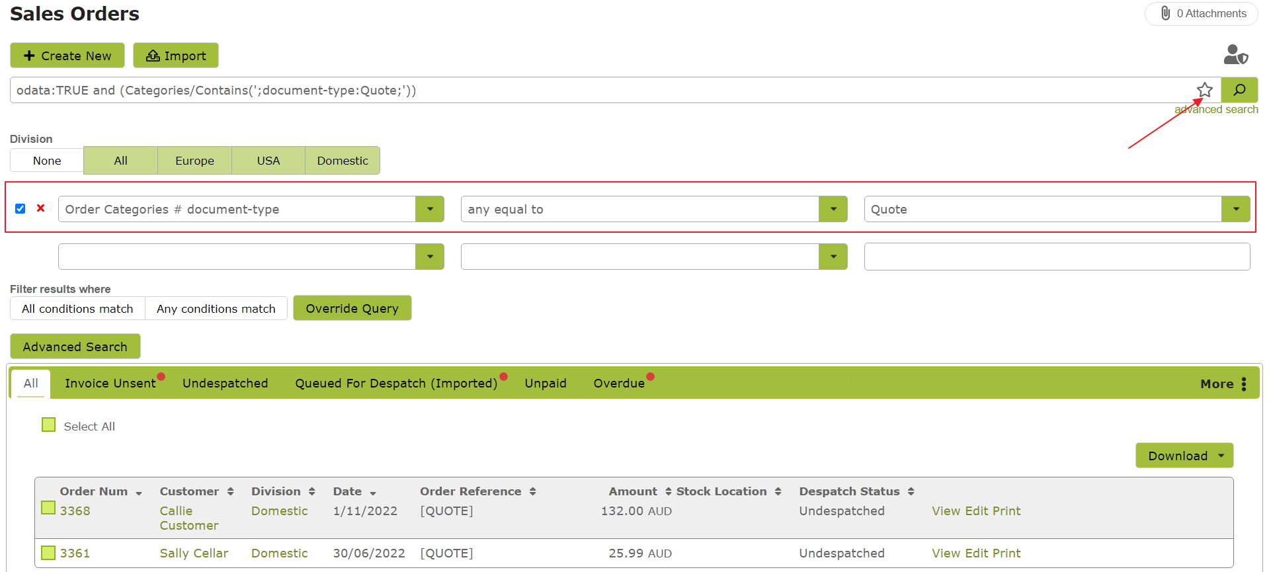Click Override Query button
Screen dimensions: 1271x572
[352, 308]
